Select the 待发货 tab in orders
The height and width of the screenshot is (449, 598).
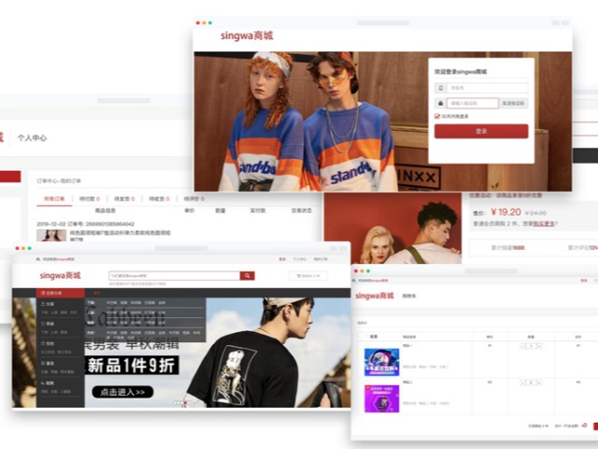click(124, 199)
